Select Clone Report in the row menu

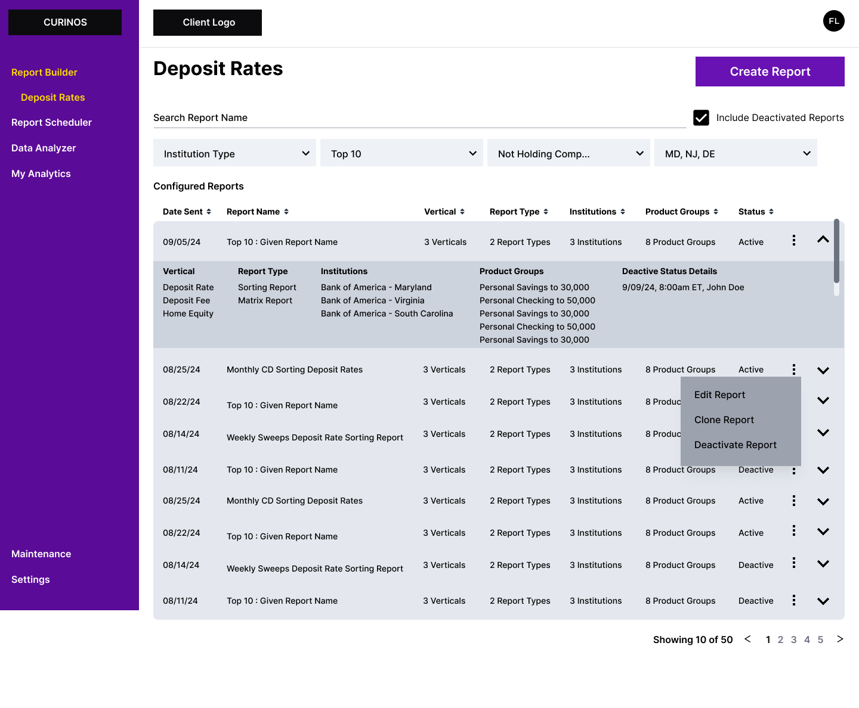tap(724, 420)
